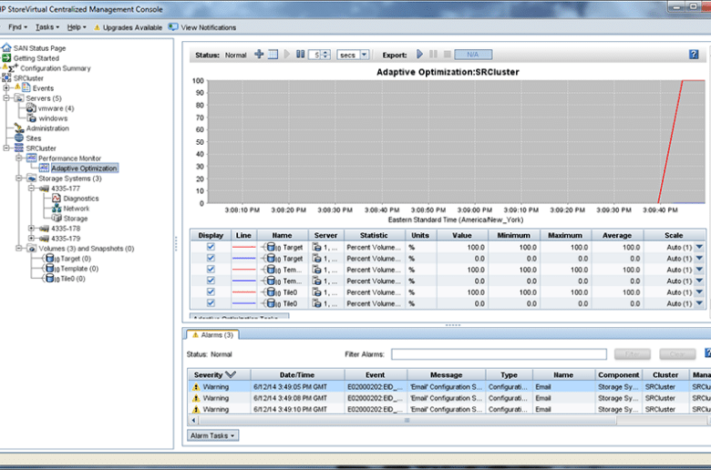Select the 3:49:05 PM warning alarm row
The width and height of the screenshot is (711, 470).
tap(448, 386)
